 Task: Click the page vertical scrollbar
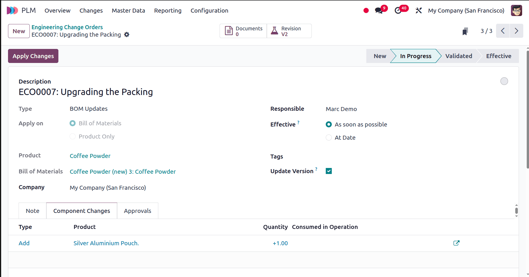528,110
